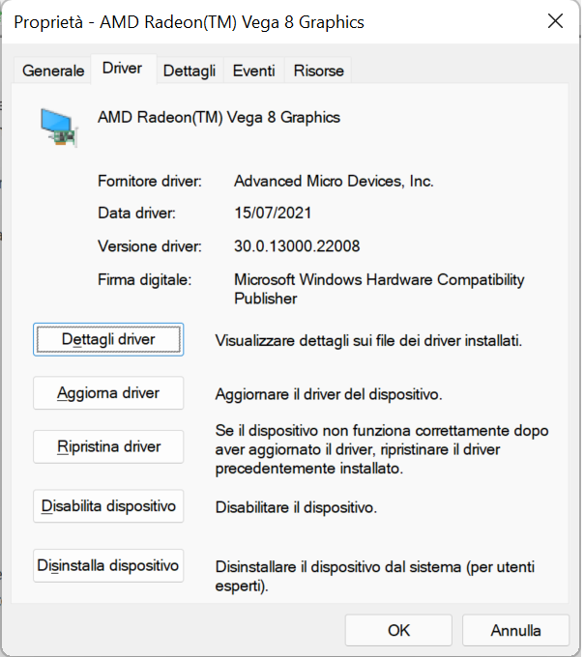This screenshot has width=584, height=657.
Task: Click the Aggiorna driver button
Action: point(108,393)
